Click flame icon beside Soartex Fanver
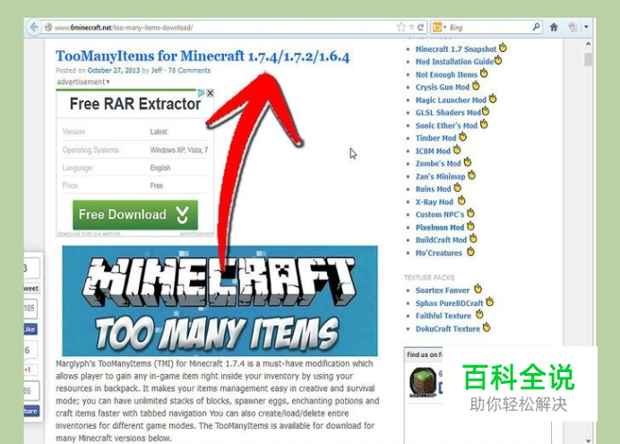Screen dimensions: 620x444 478,289
